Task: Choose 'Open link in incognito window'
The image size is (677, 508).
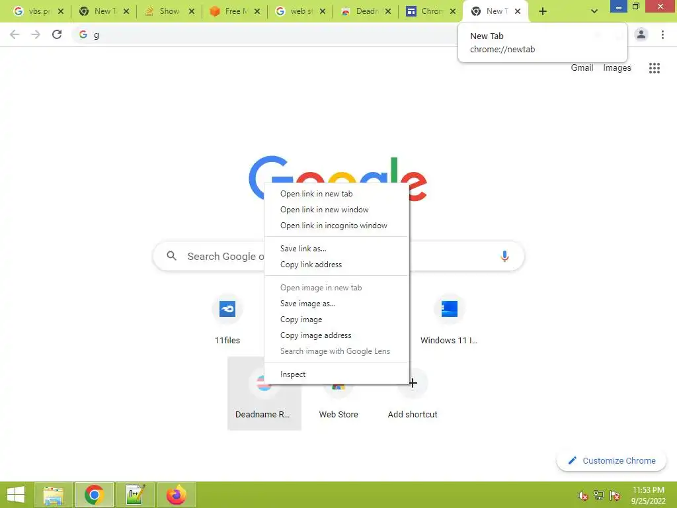Action: click(337, 226)
